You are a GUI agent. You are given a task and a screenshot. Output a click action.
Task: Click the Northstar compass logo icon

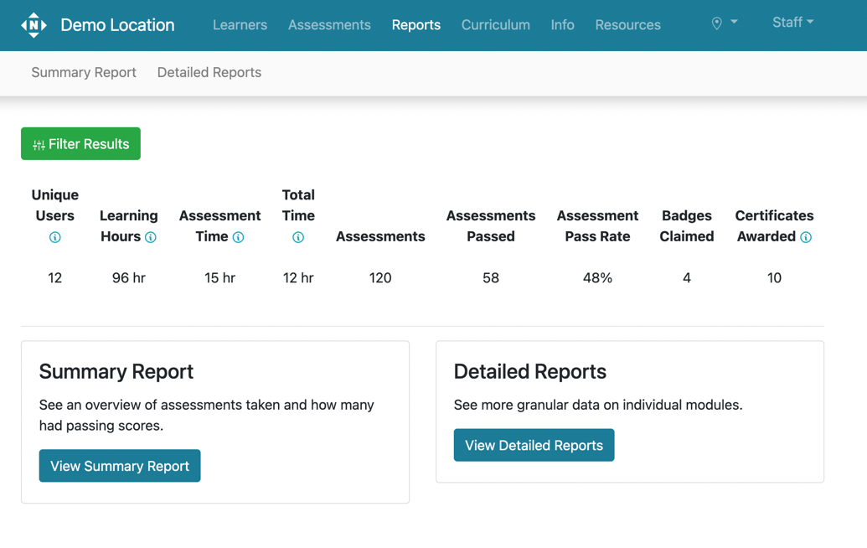tap(34, 25)
